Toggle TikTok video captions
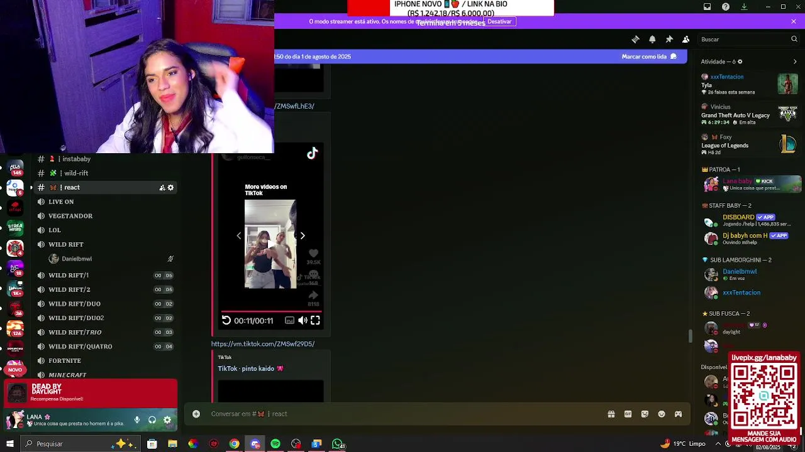Image resolution: width=805 pixels, height=452 pixels. [x=289, y=320]
